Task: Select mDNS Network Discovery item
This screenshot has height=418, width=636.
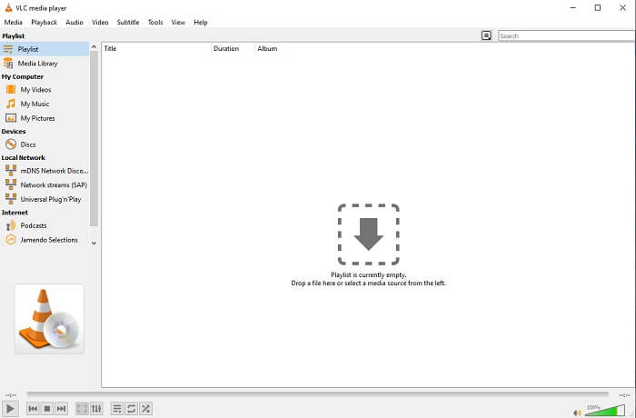Action: [45, 171]
